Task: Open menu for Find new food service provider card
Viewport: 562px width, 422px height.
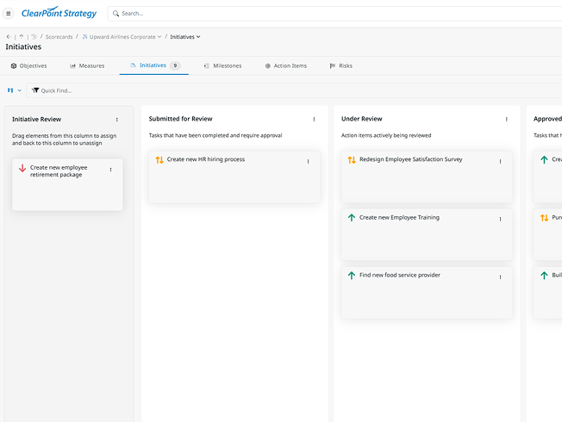Action: [500, 277]
